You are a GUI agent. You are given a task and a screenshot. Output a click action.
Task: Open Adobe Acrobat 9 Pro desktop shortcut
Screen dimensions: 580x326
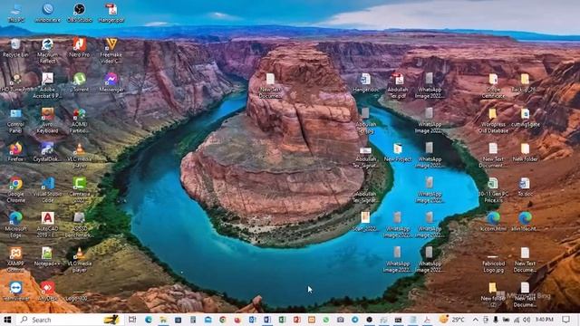47,85
